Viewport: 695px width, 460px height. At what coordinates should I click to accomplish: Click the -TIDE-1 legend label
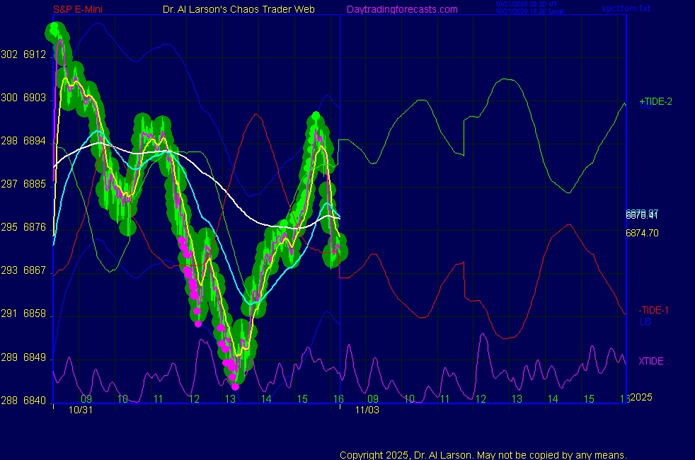point(654,311)
